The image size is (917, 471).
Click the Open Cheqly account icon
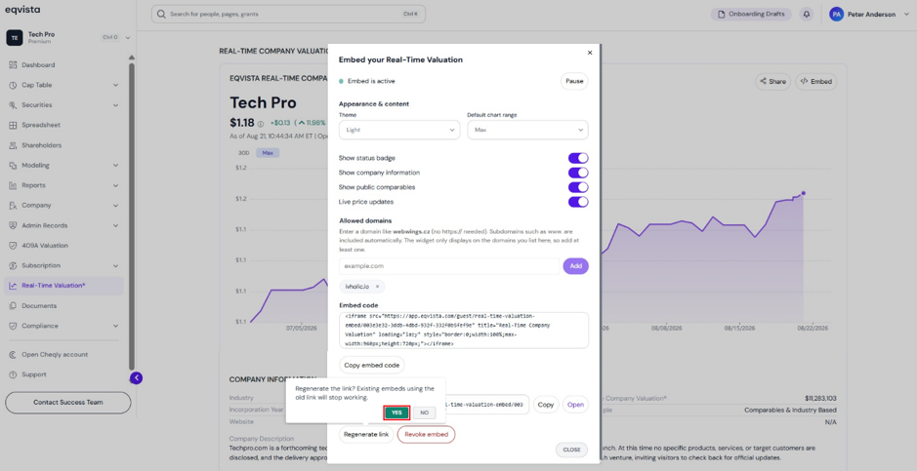[x=13, y=355]
